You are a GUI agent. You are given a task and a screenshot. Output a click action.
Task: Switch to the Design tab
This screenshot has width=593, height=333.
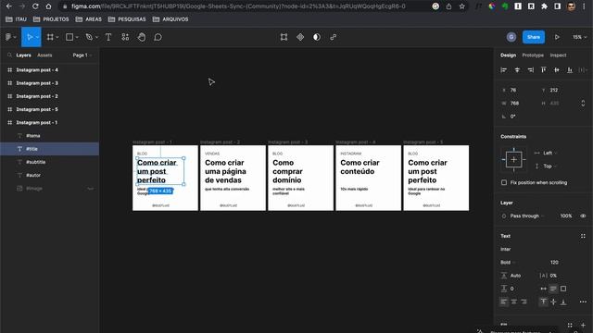click(x=508, y=55)
